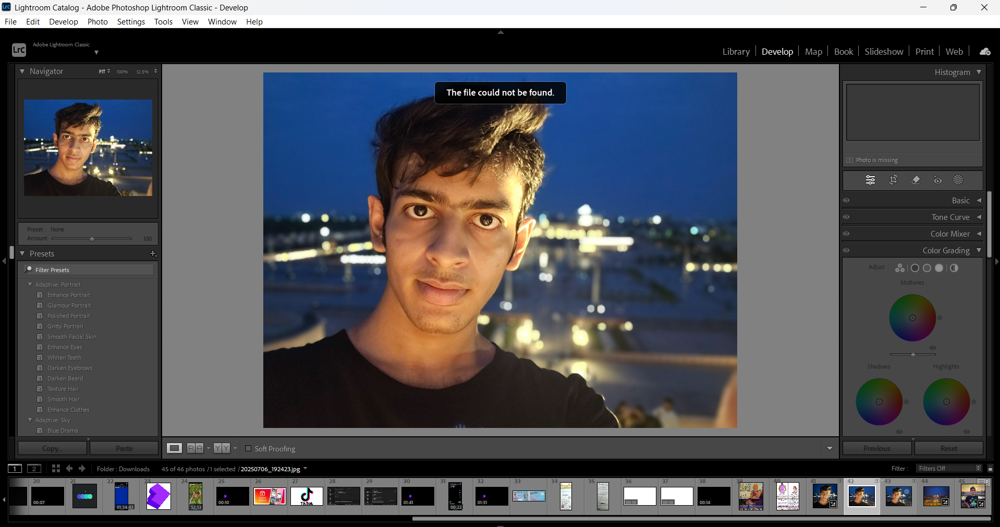Select the Crop overlay tool
Image resolution: width=1000 pixels, height=527 pixels.
click(x=893, y=180)
